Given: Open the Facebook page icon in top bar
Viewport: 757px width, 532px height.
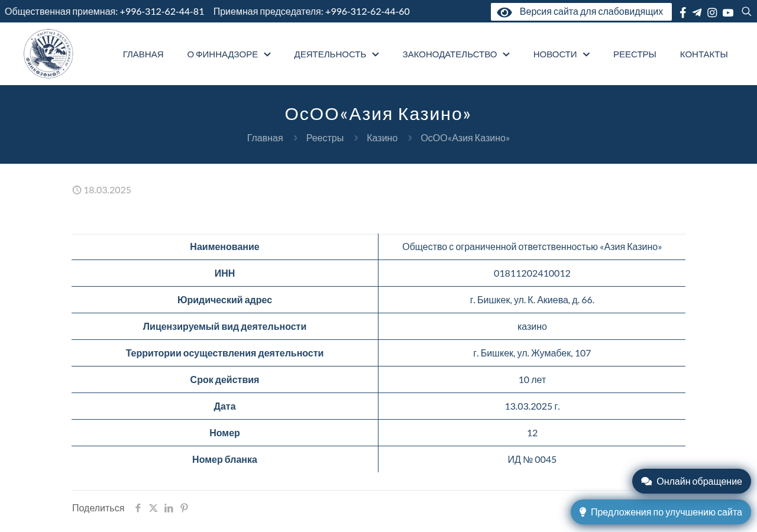Looking at the screenshot, I should 683,12.
